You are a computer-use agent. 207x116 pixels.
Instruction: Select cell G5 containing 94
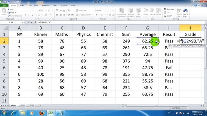click(147, 61)
